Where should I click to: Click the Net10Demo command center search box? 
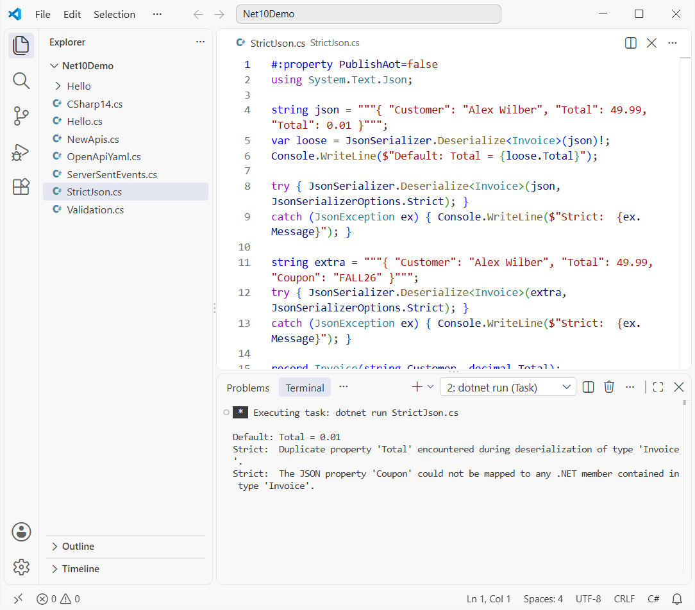tap(368, 14)
